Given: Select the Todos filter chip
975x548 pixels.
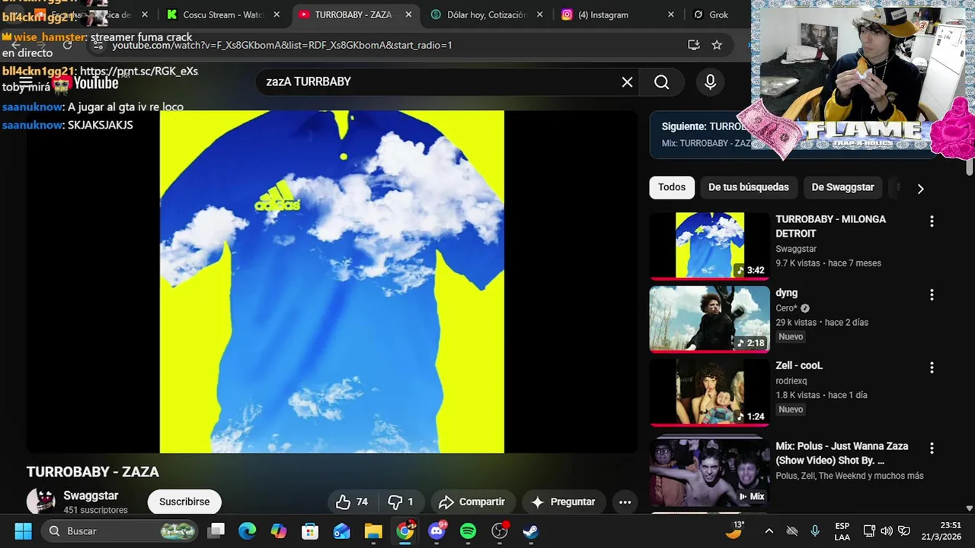Looking at the screenshot, I should coord(672,187).
